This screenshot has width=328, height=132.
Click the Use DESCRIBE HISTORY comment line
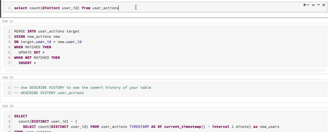click(x=82, y=88)
